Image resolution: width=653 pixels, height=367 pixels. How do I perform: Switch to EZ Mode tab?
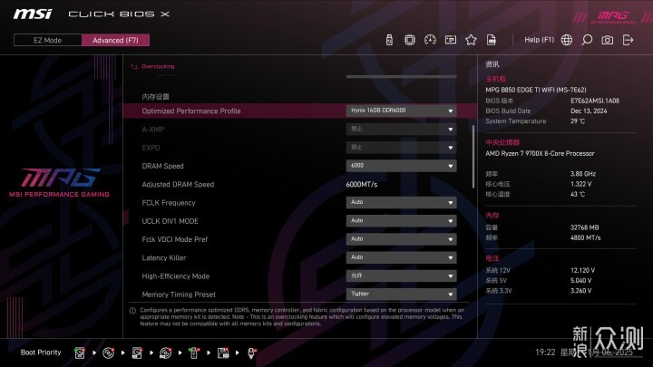pos(47,40)
